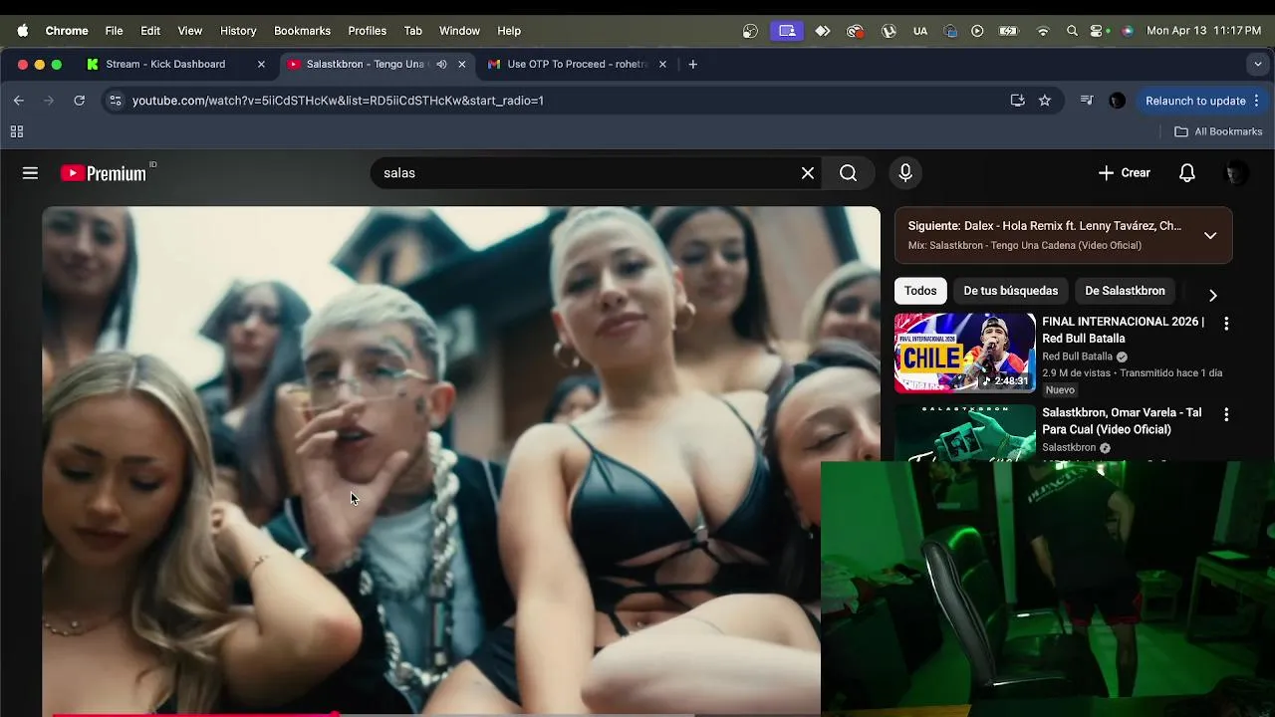Launch Siri from the menu bar
1275x717 pixels.
click(x=1128, y=31)
